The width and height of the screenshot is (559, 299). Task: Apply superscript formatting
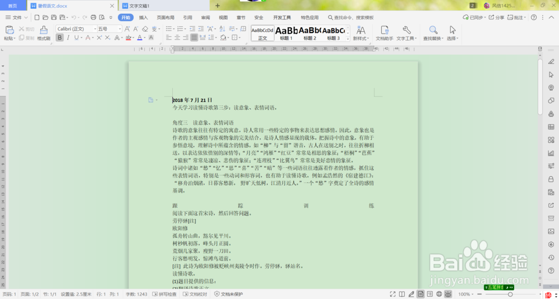point(99,37)
